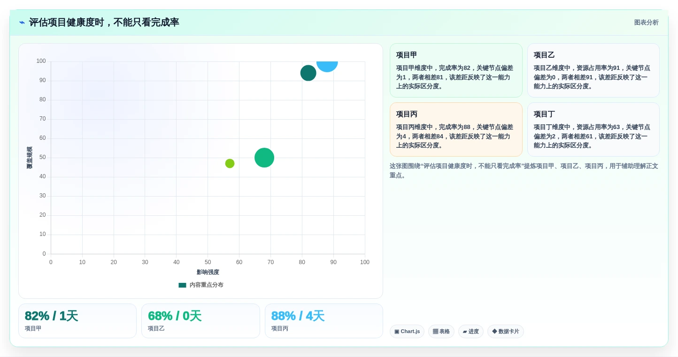The width and height of the screenshot is (678, 357).
Task: Click the 项目丙 label under 88%
Action: click(280, 328)
